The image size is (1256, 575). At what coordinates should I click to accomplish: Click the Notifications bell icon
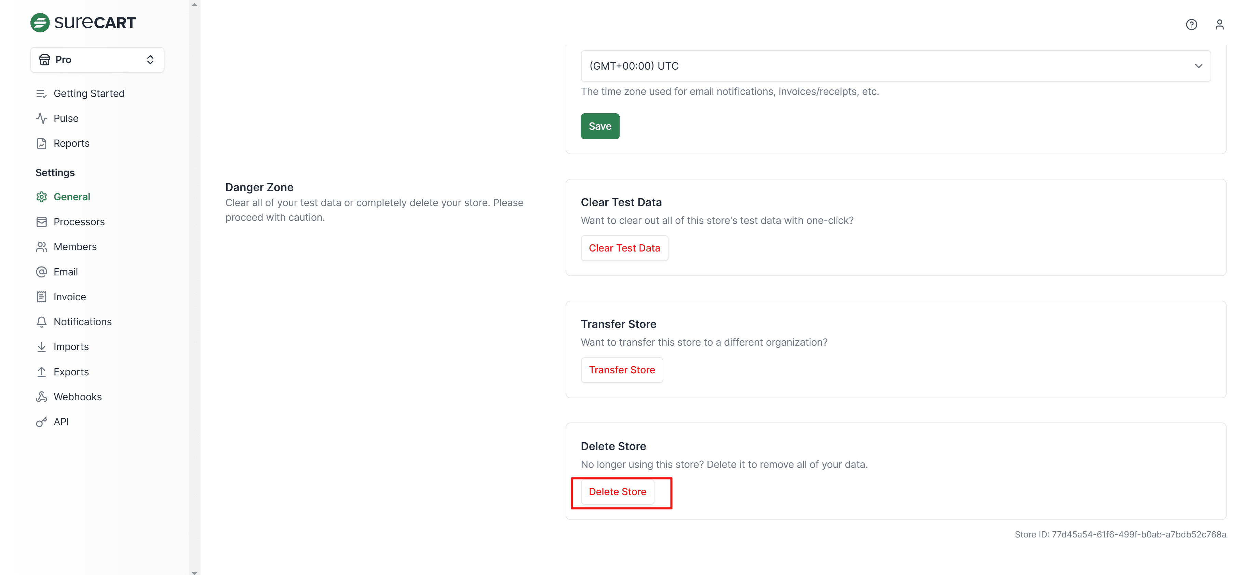coord(41,322)
